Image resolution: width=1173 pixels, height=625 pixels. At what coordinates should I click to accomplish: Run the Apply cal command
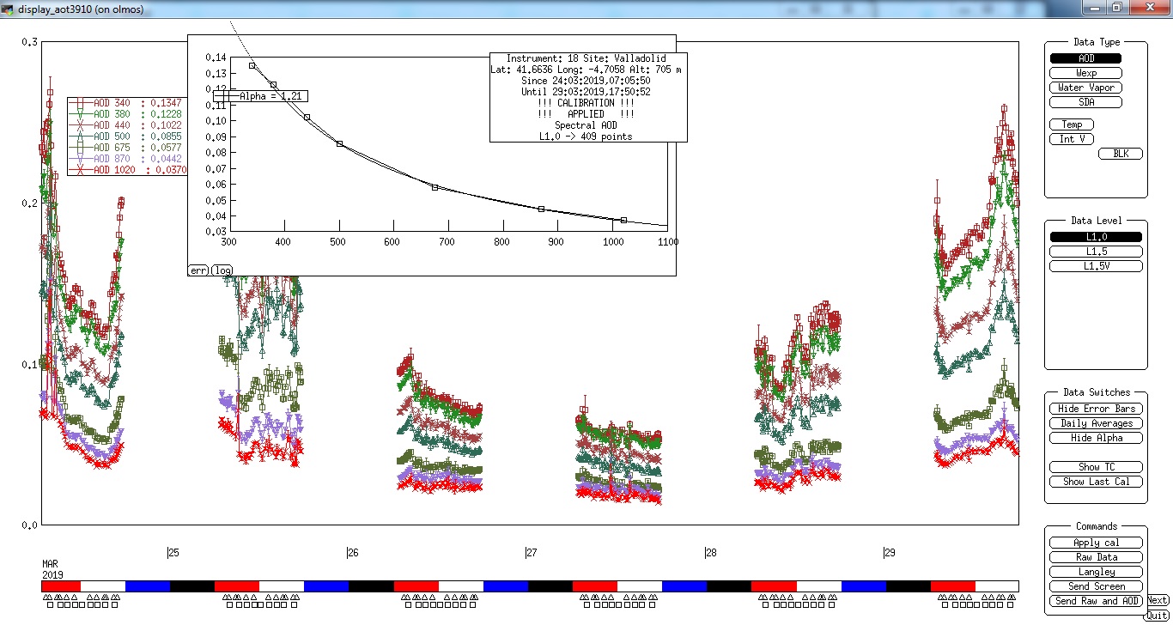pos(1096,543)
